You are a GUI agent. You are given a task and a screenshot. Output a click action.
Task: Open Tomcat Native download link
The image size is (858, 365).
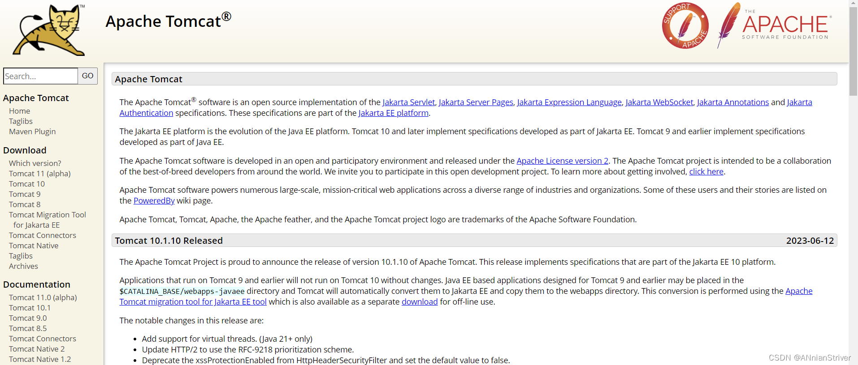(x=34, y=246)
